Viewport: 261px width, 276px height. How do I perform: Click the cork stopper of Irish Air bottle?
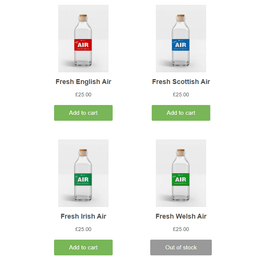pyautogui.click(x=83, y=153)
